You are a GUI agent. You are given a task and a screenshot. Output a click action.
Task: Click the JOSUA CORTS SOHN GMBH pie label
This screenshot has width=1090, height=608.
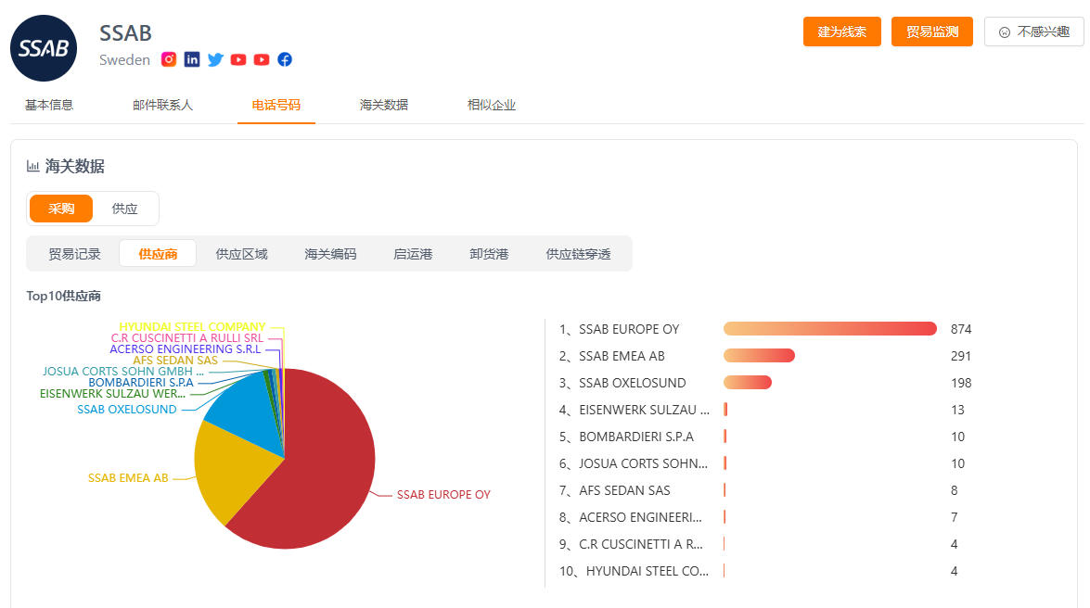(123, 371)
